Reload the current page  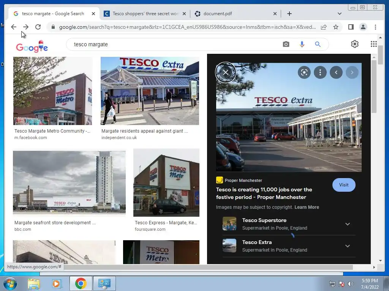pyautogui.click(x=38, y=27)
